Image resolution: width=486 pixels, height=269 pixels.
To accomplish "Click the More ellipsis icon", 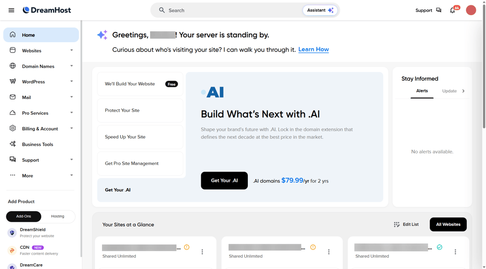I will [x=12, y=175].
